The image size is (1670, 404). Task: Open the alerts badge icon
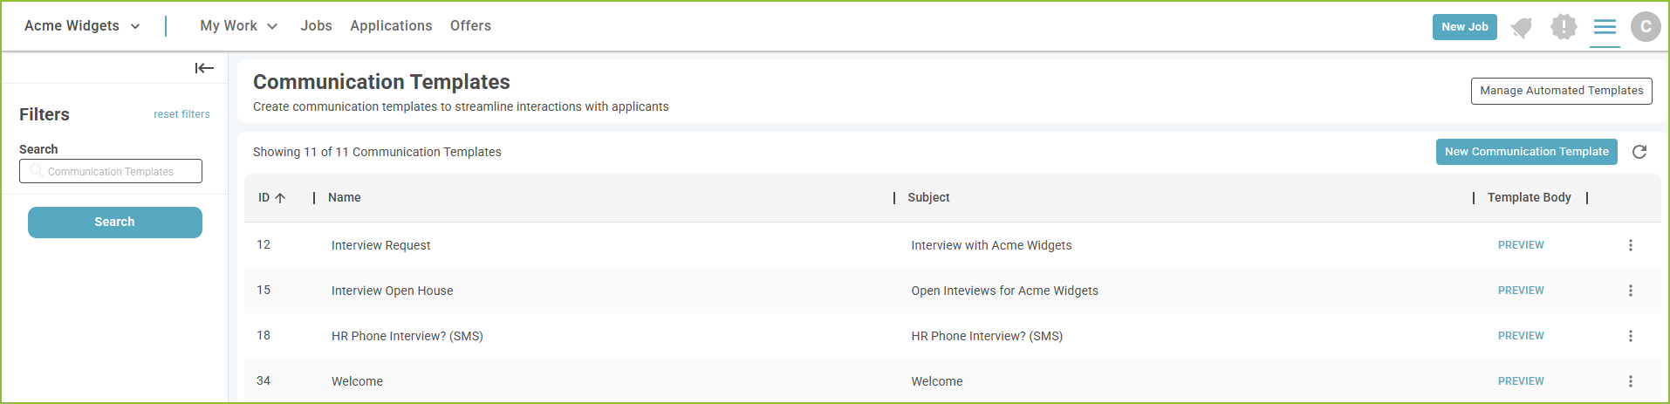tap(1563, 27)
